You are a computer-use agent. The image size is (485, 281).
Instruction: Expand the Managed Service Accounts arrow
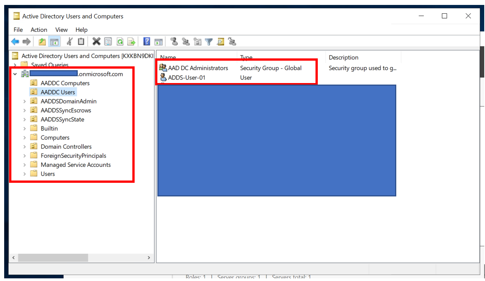click(25, 165)
